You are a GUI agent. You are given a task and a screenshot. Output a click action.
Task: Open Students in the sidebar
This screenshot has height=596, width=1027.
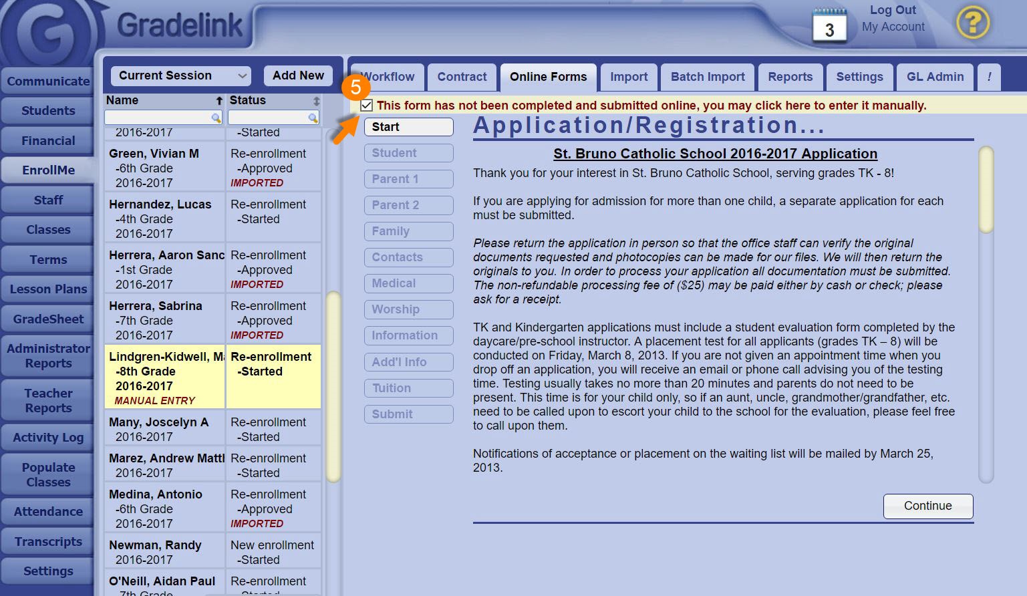[47, 111]
